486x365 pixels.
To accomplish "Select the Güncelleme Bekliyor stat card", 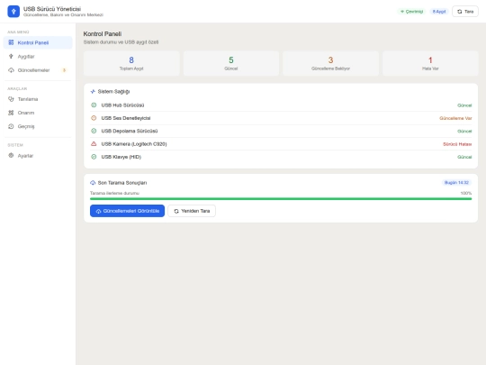I will click(330, 63).
